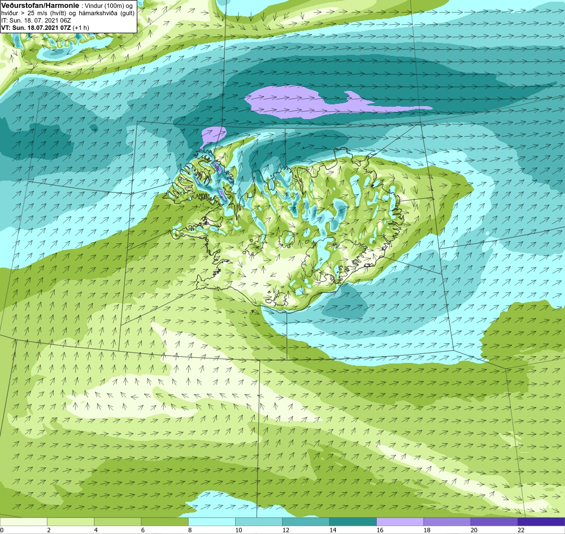565x534 pixels.
Task: Click the legend value "16"
Action: point(380,530)
